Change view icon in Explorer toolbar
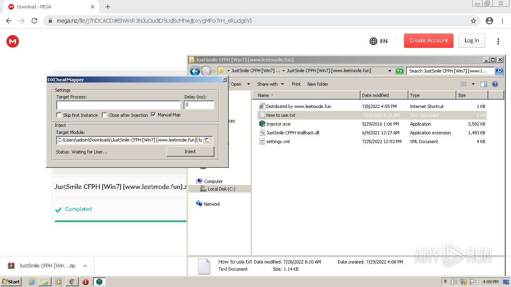Screen dimensions: 511x287 (463, 84)
